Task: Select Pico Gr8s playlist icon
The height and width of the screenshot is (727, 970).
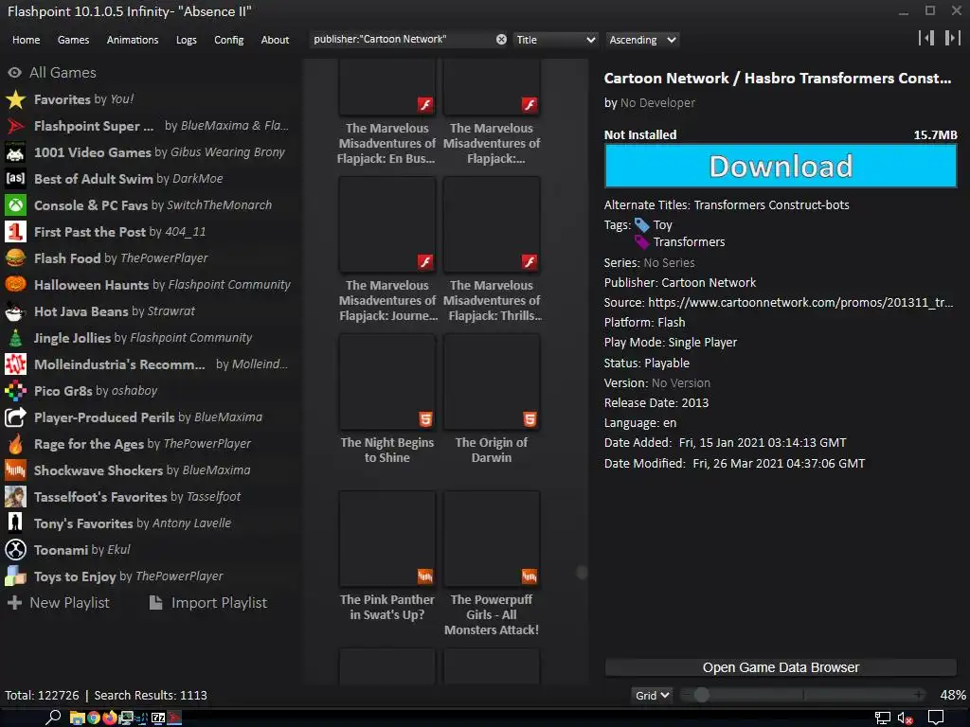Action: pos(15,391)
